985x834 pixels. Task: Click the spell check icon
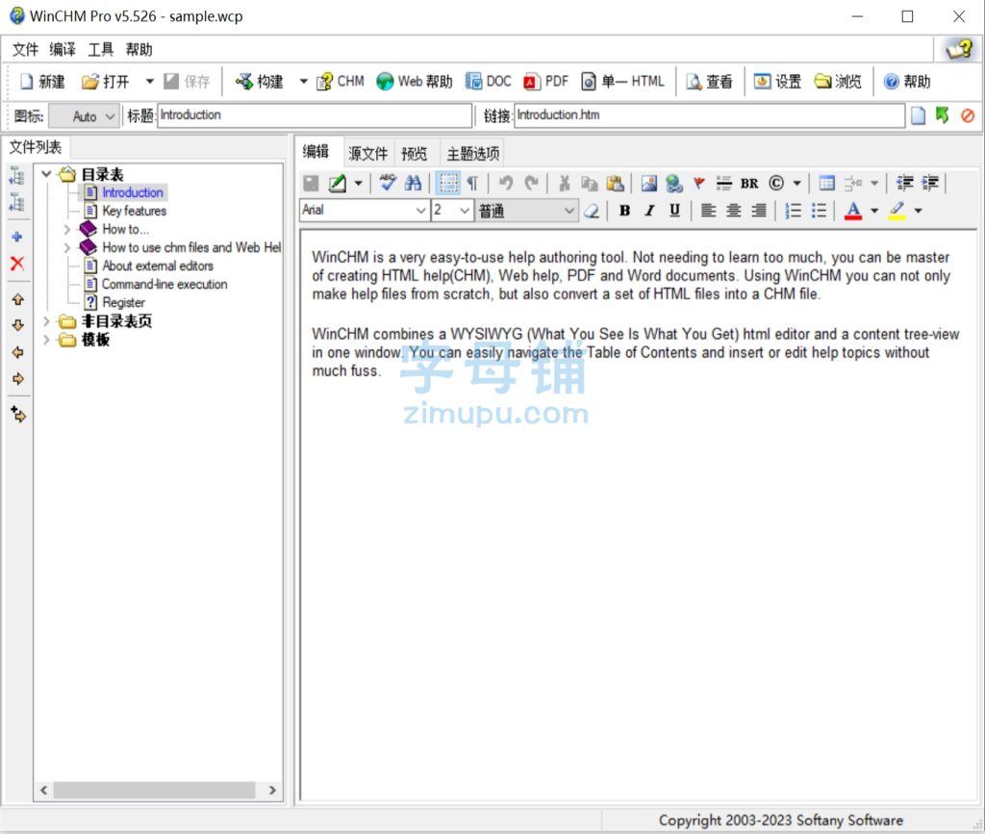(388, 183)
